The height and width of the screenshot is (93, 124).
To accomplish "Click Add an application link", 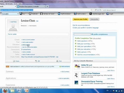I will tap(64, 78).
